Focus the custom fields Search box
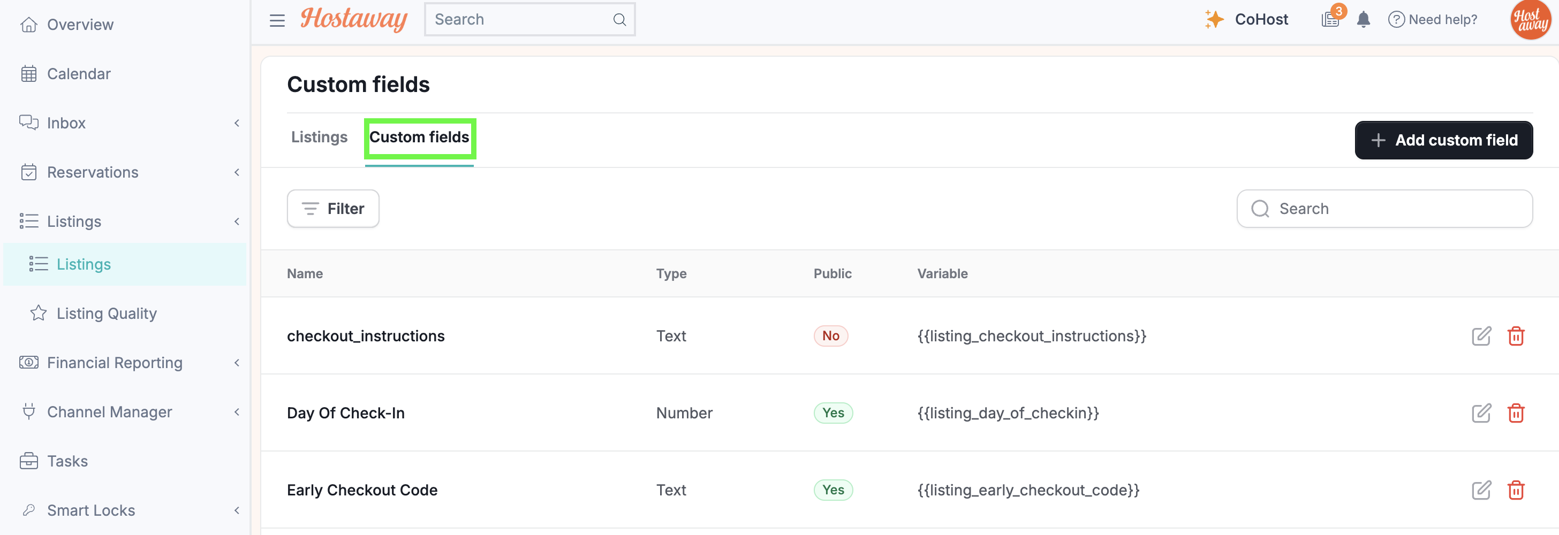 [1384, 209]
